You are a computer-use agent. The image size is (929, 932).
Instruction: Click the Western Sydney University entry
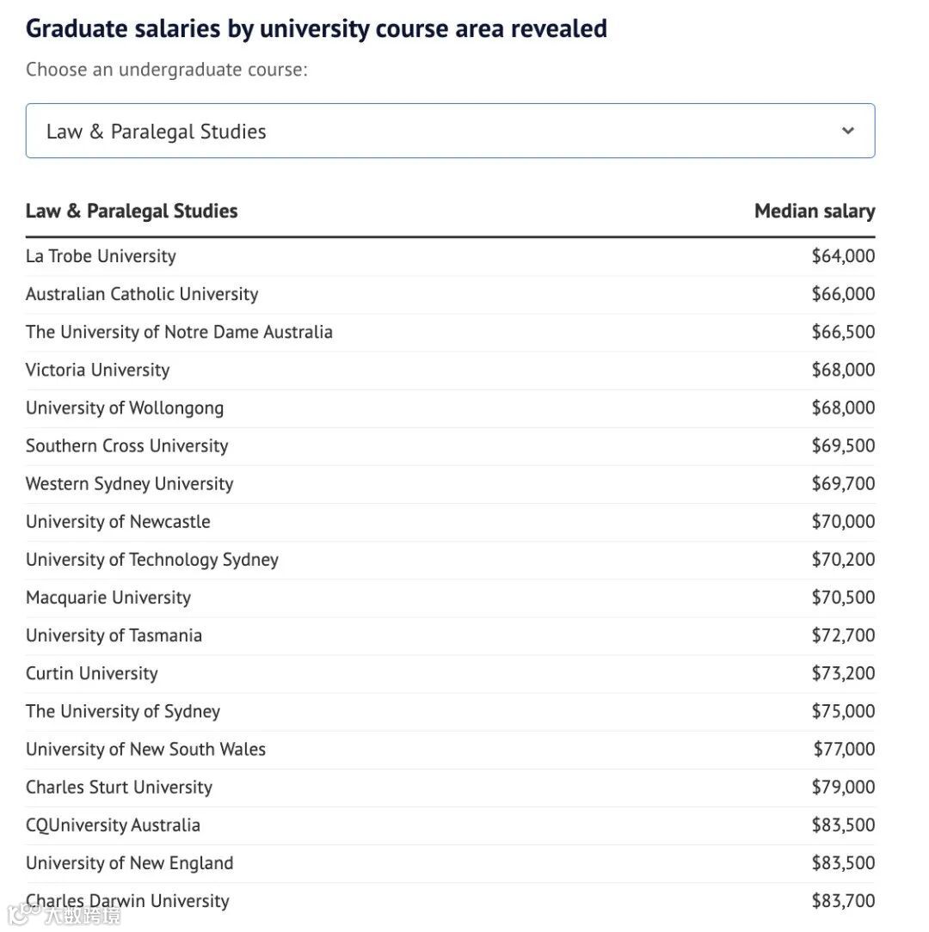[129, 483]
